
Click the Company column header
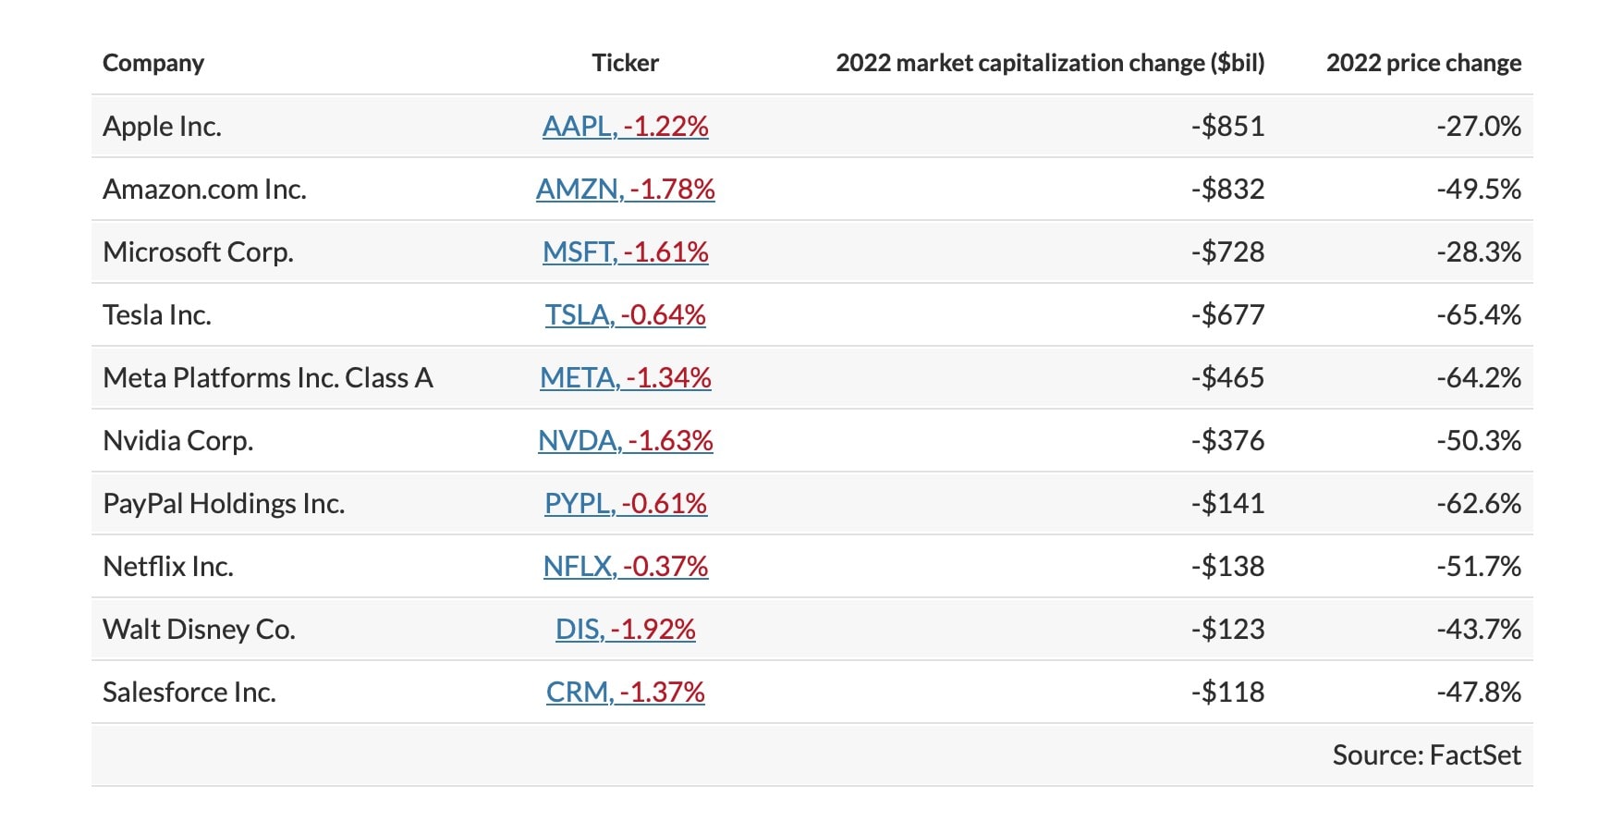[x=153, y=63]
